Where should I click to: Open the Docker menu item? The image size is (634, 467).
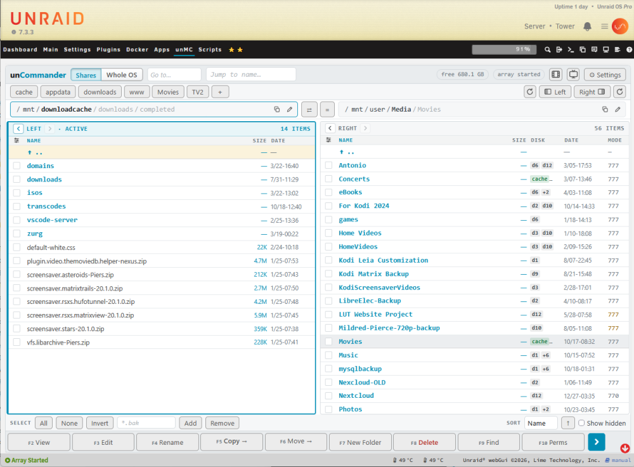click(137, 49)
